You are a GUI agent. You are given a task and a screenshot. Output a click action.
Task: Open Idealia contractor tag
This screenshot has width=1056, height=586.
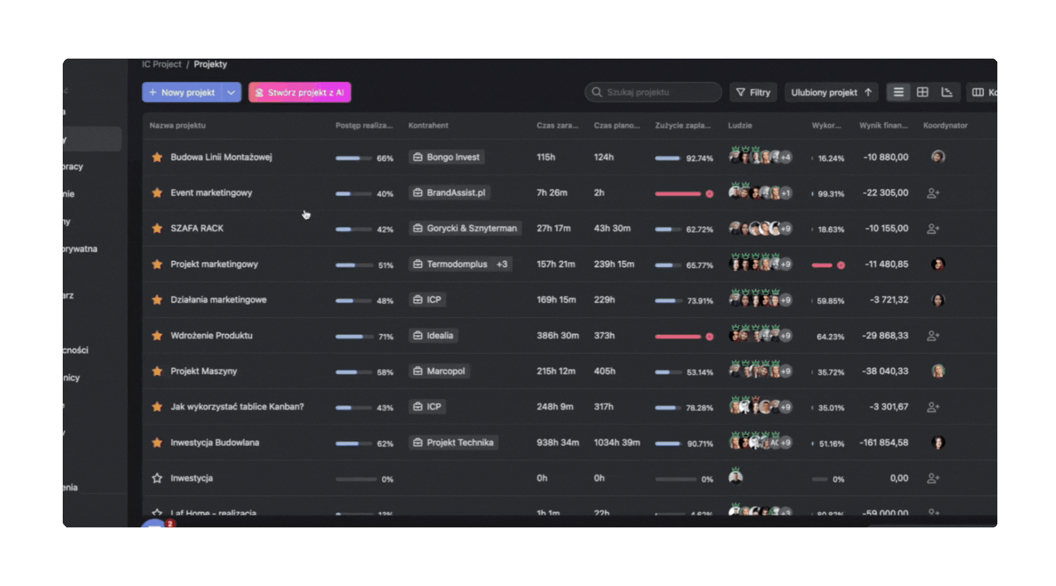pyautogui.click(x=434, y=336)
